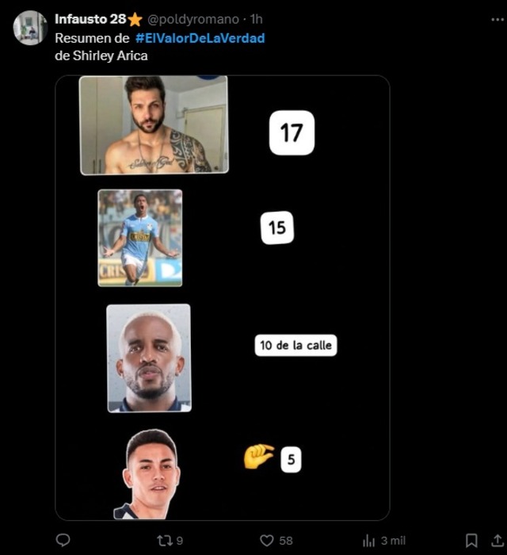The width and height of the screenshot is (507, 555).
Task: Open the #ElValorDeLaVerdad hashtag
Action: 200,38
